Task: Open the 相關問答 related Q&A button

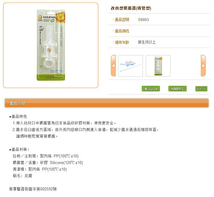Action: [x=177, y=89]
